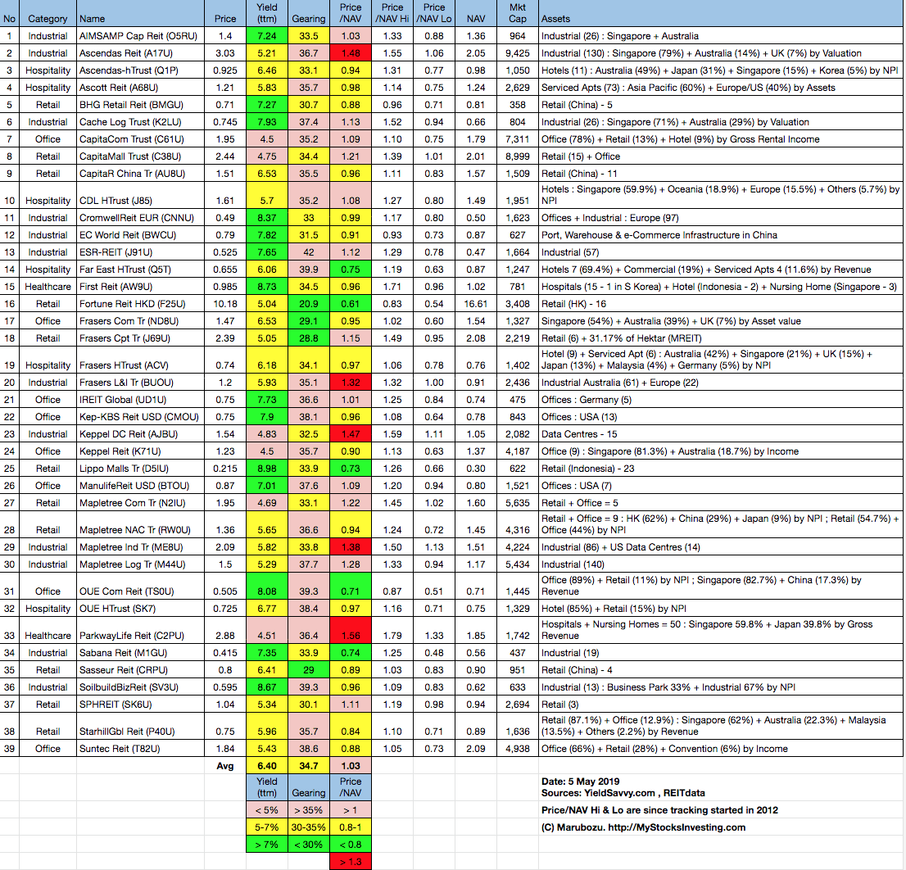This screenshot has width=906, height=870.
Task: Click yield value 7.93 for Cache Log Trust
Action: pyautogui.click(x=267, y=122)
